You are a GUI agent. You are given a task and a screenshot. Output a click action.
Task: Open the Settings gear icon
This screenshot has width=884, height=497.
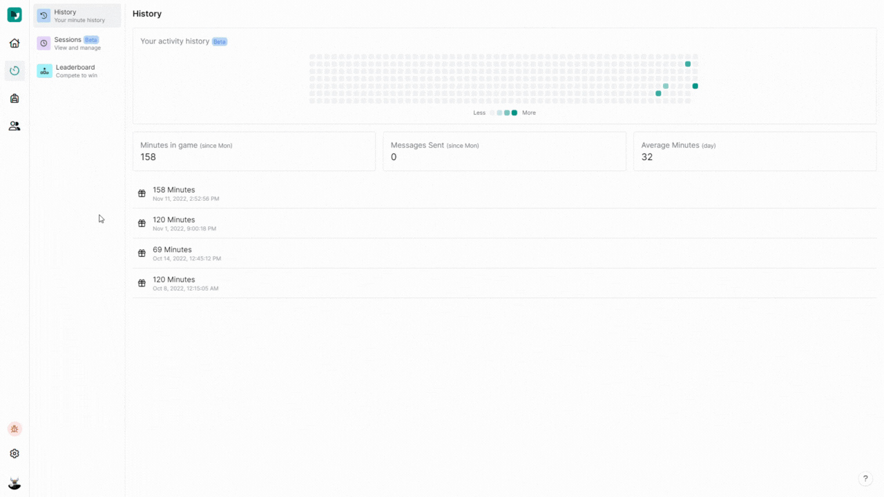(15, 454)
